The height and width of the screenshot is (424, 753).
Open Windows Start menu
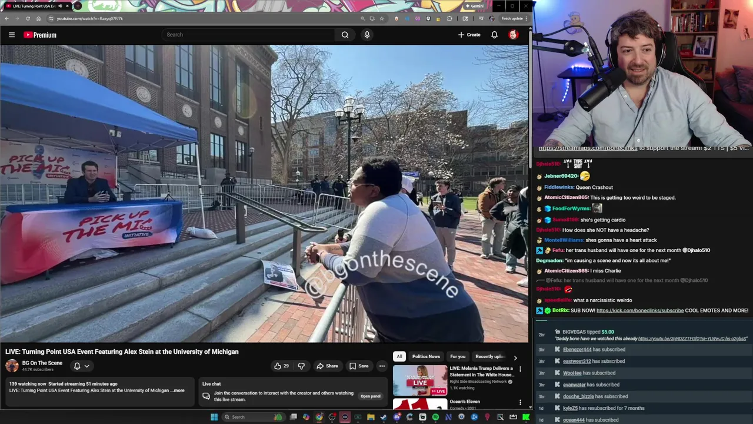coord(214,417)
